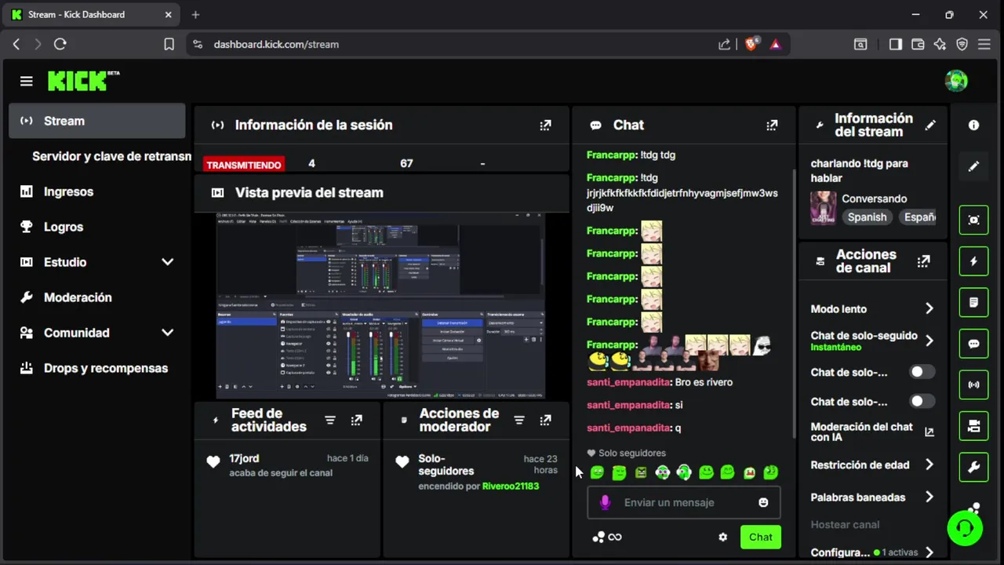The height and width of the screenshot is (565, 1004).
Task: Bookmark this page in the address bar
Action: (x=169, y=44)
